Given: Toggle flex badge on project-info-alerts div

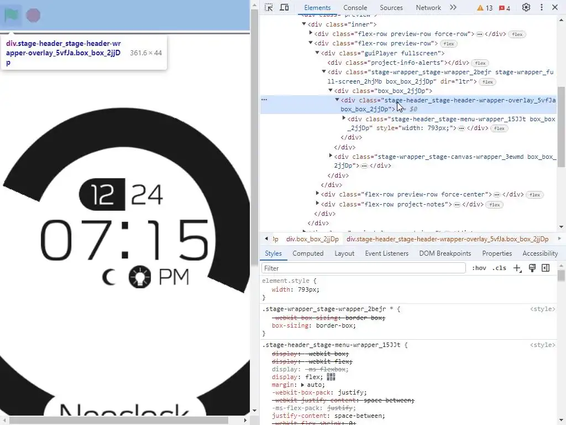Looking at the screenshot, I should (480, 63).
